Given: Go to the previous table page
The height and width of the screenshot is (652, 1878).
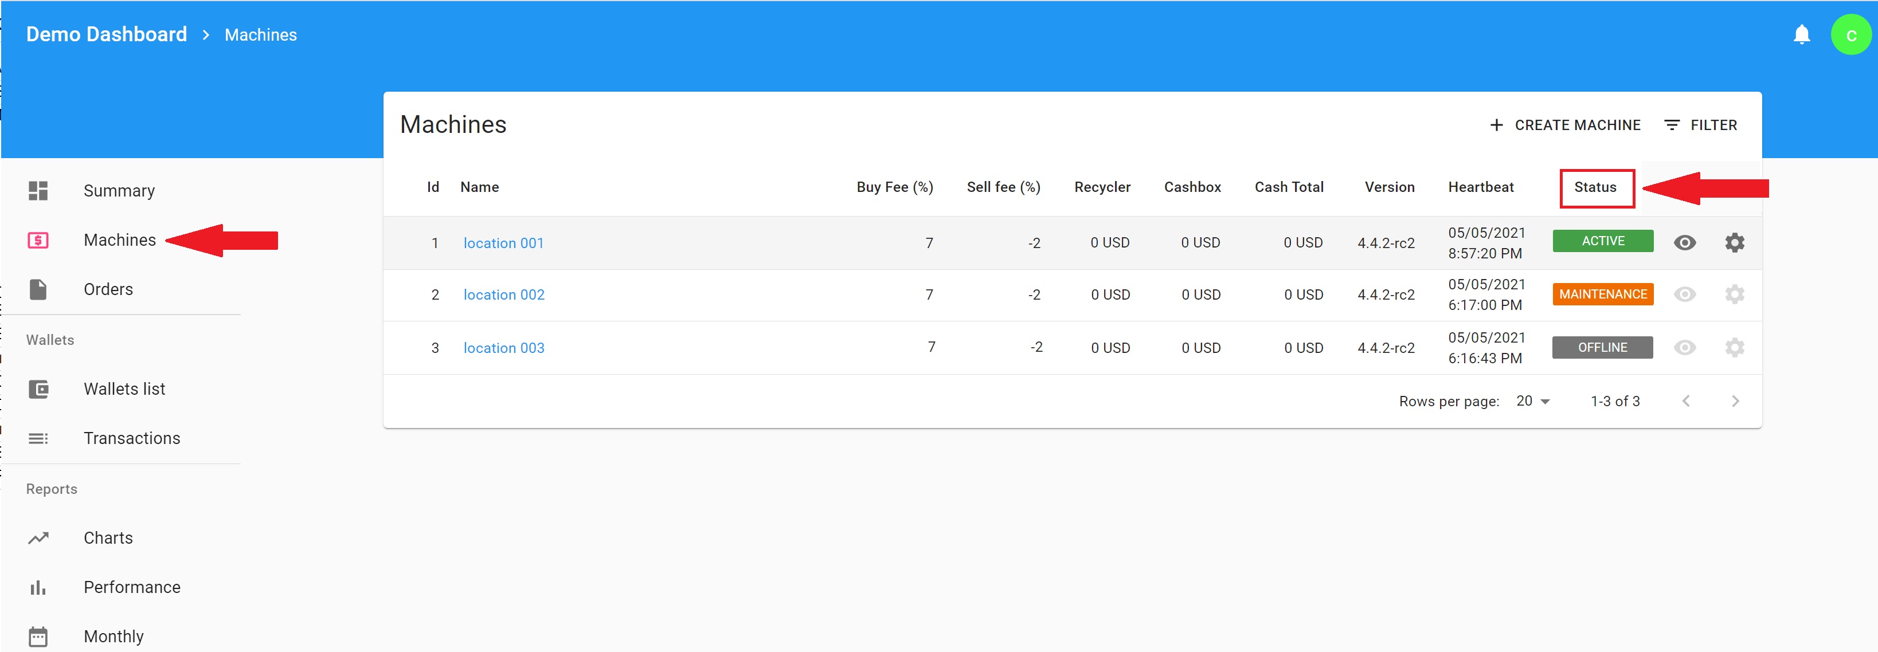Looking at the screenshot, I should [1685, 402].
